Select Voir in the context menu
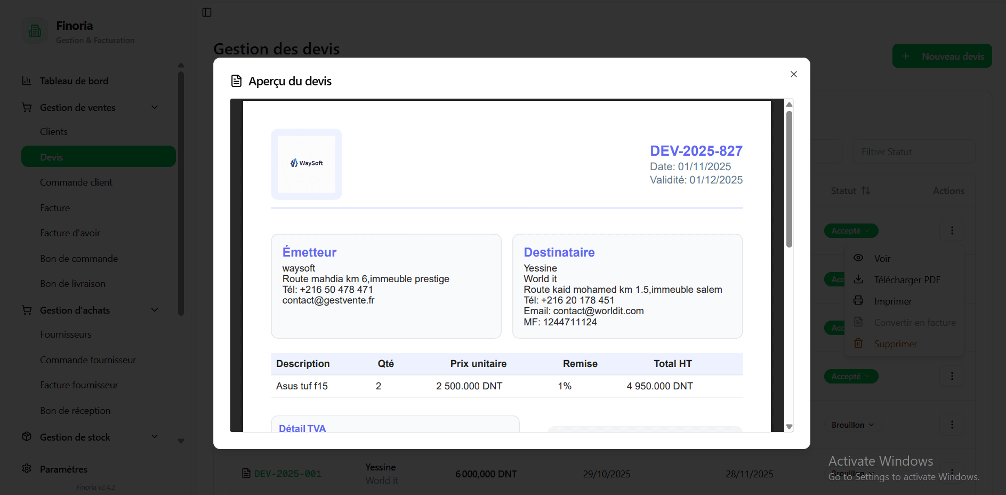Image resolution: width=1006 pixels, height=495 pixels. click(905, 258)
